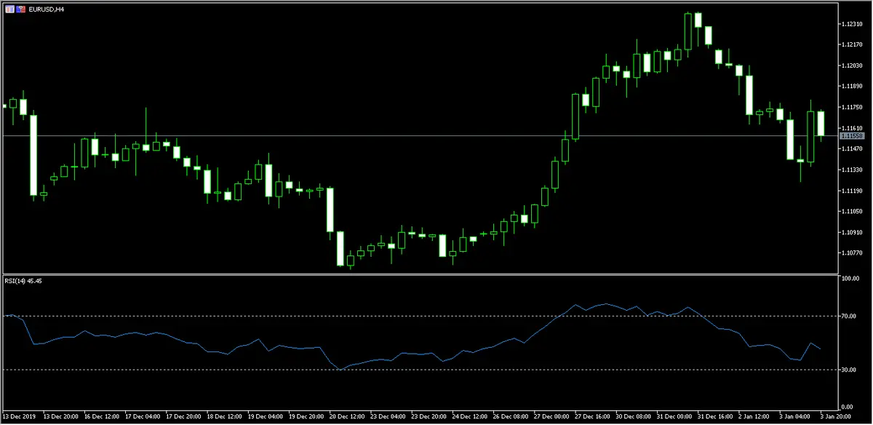This screenshot has width=873, height=425.
Task: Click the RSI 70.00 level value
Action: click(x=850, y=316)
